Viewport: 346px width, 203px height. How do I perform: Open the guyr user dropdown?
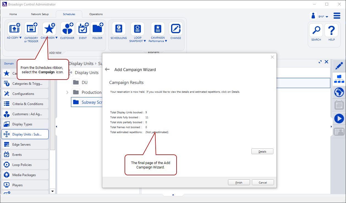tap(327, 17)
